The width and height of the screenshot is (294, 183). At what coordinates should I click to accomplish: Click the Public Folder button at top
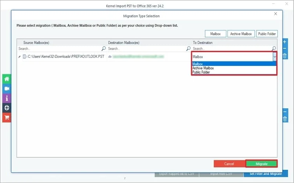pos(267,34)
